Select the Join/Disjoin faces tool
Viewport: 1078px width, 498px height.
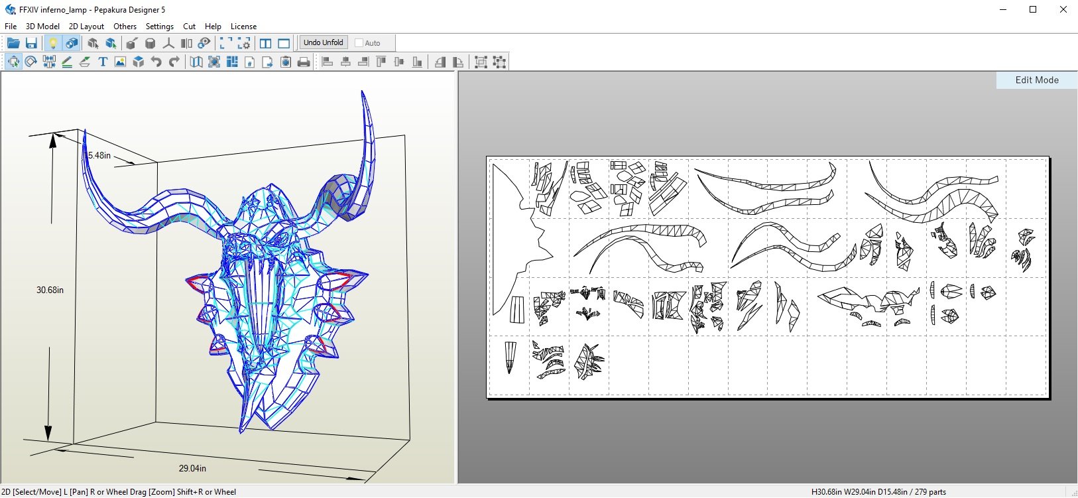pyautogui.click(x=49, y=62)
